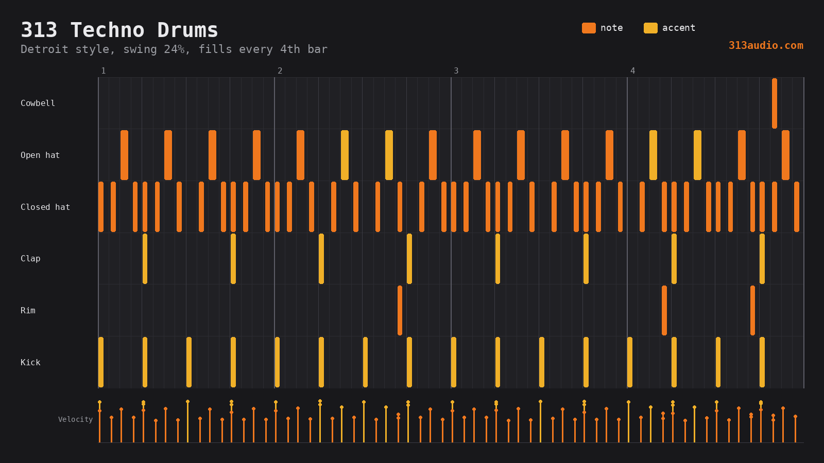Select the last Clap note in bar 4

pyautogui.click(x=762, y=259)
